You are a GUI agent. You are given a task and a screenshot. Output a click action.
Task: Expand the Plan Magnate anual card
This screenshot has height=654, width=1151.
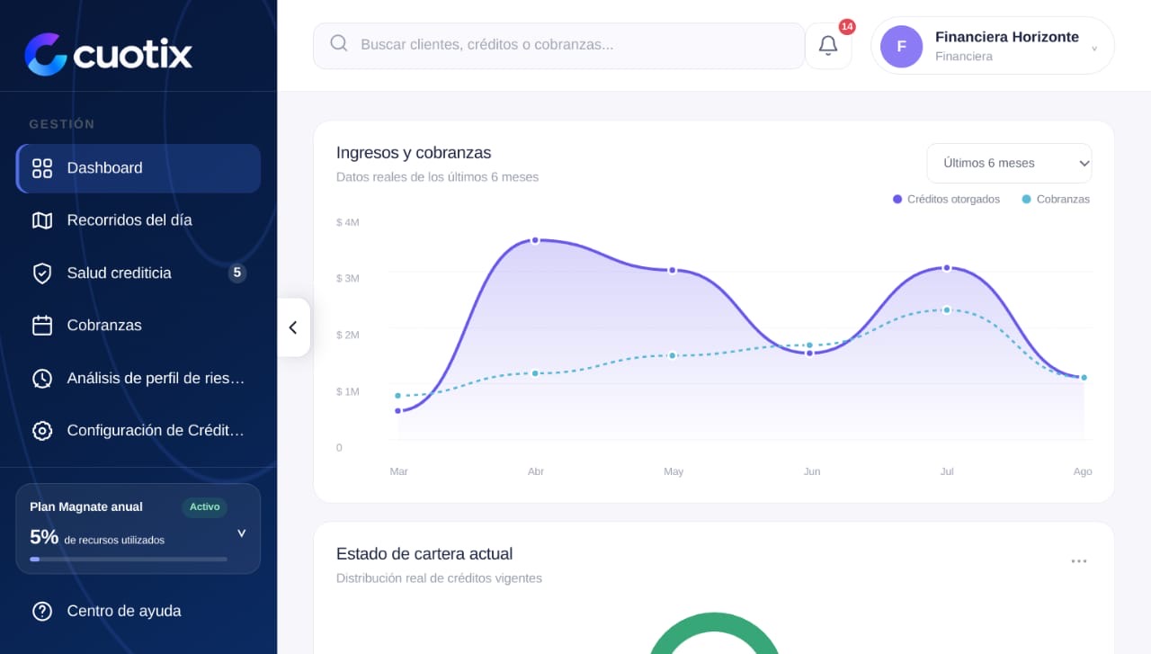coord(241,533)
